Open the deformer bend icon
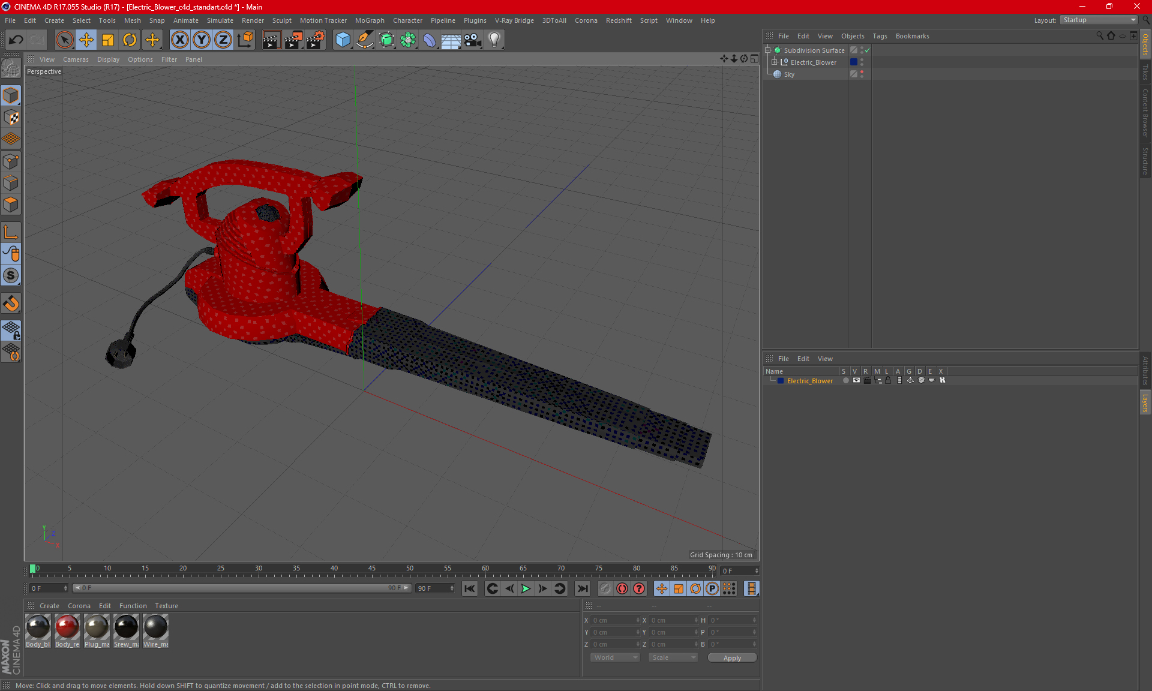 point(430,40)
